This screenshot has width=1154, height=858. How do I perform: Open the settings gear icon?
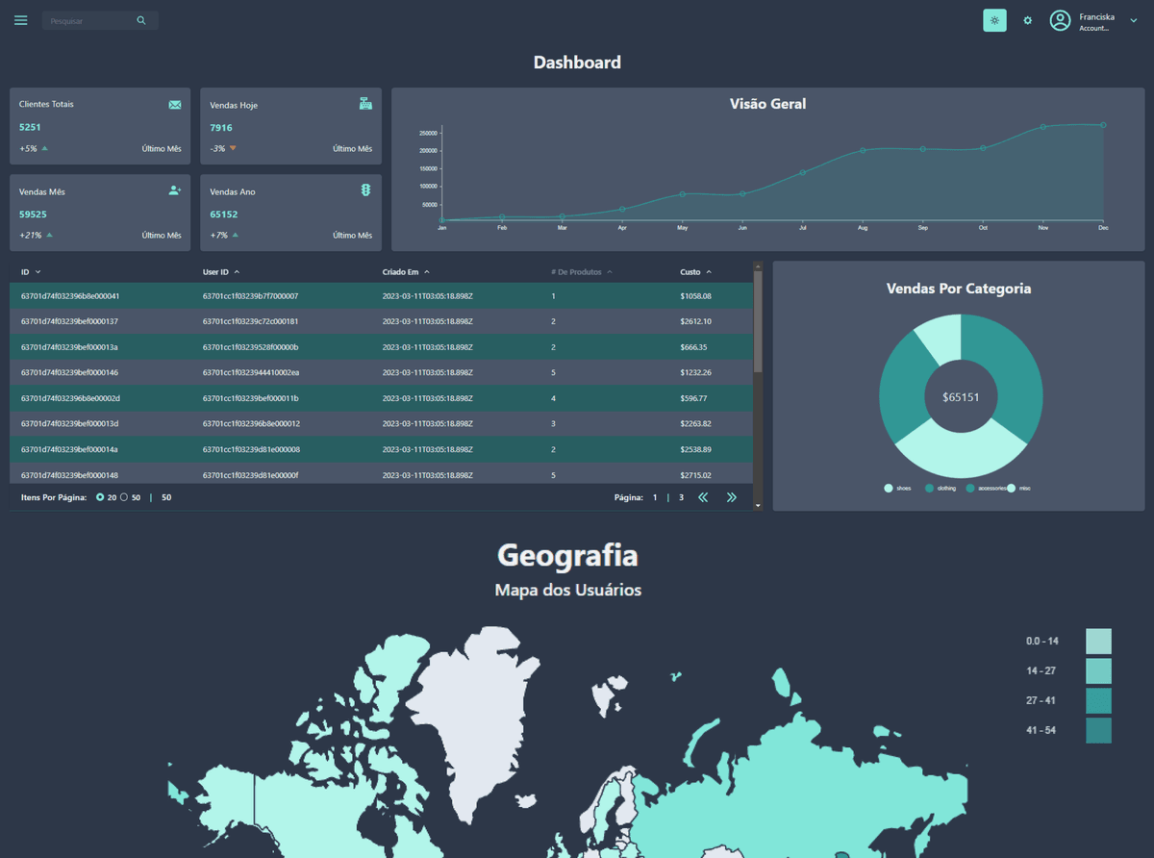[1028, 19]
